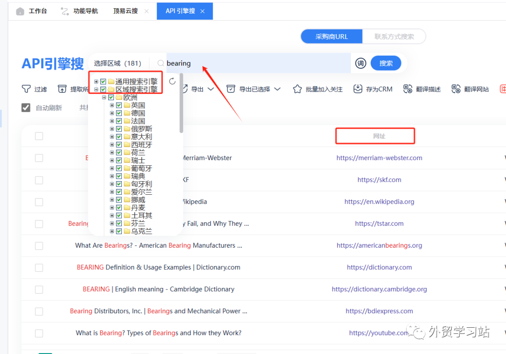Open the https://tstar.com link
506x354 pixels.
(x=379, y=224)
